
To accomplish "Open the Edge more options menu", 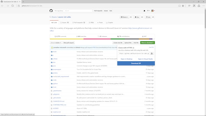I will (203, 6).
